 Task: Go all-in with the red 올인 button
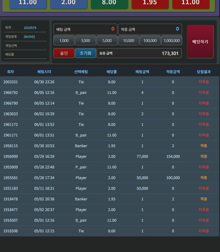pos(64,53)
